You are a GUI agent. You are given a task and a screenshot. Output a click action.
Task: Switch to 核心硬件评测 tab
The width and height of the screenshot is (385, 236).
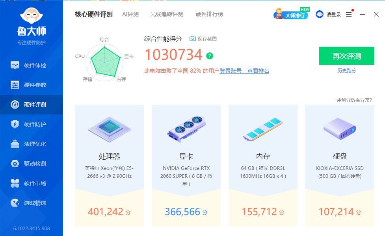[x=93, y=14]
